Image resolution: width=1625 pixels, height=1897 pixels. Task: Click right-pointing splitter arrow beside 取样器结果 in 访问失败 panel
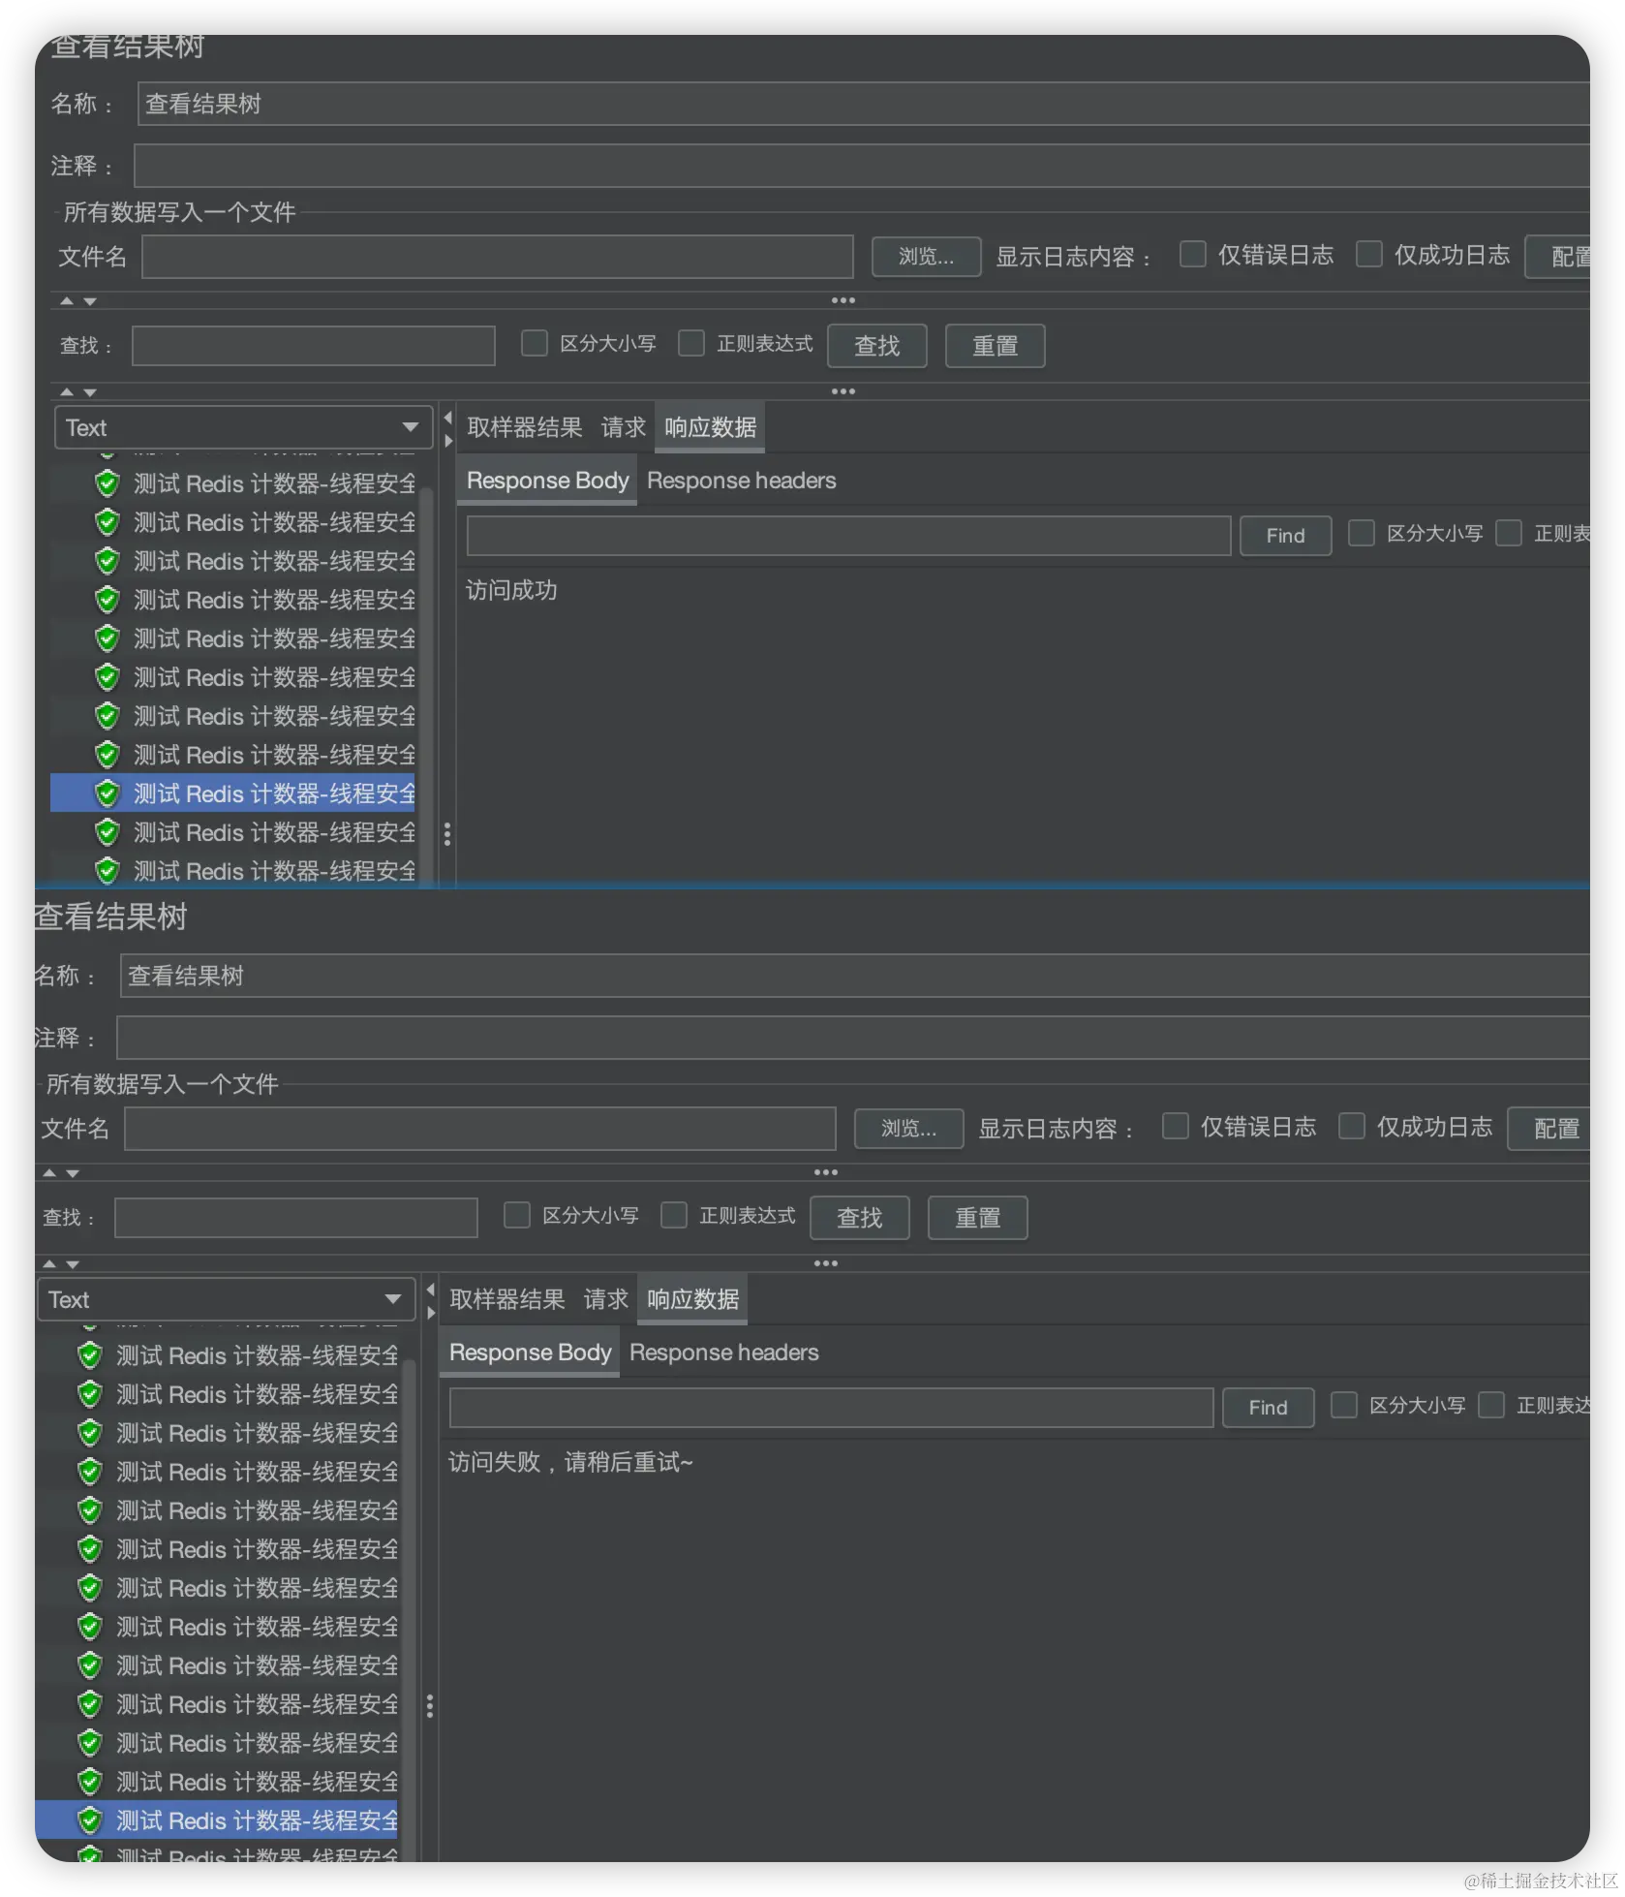coord(430,1313)
